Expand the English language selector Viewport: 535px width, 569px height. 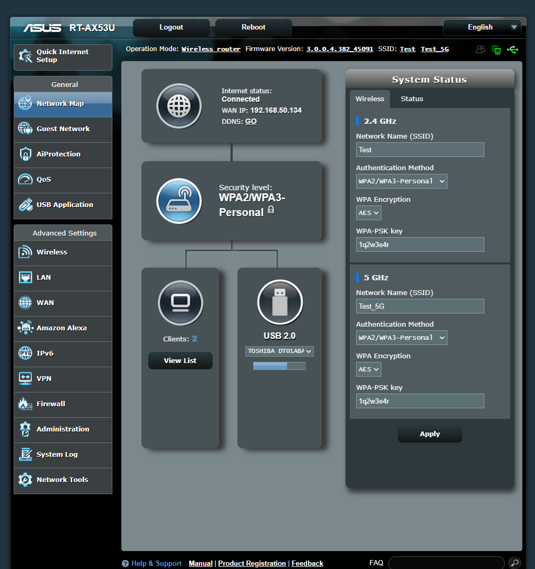click(x=481, y=27)
